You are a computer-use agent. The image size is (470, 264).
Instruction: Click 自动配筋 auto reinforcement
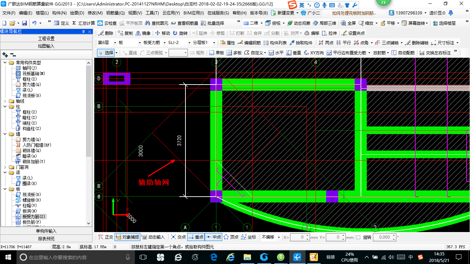point(403,53)
